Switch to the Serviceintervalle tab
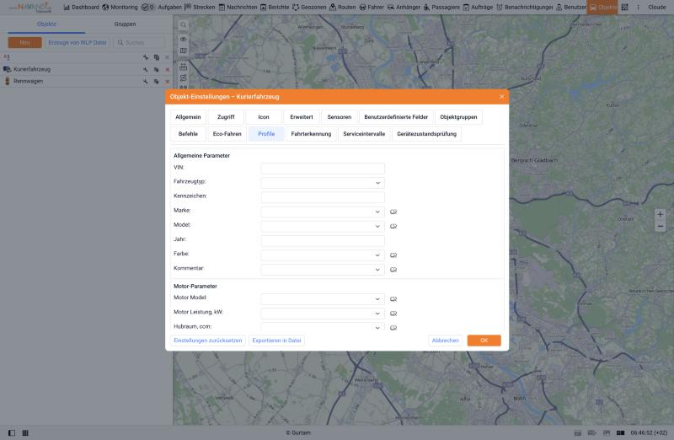 [x=364, y=134]
